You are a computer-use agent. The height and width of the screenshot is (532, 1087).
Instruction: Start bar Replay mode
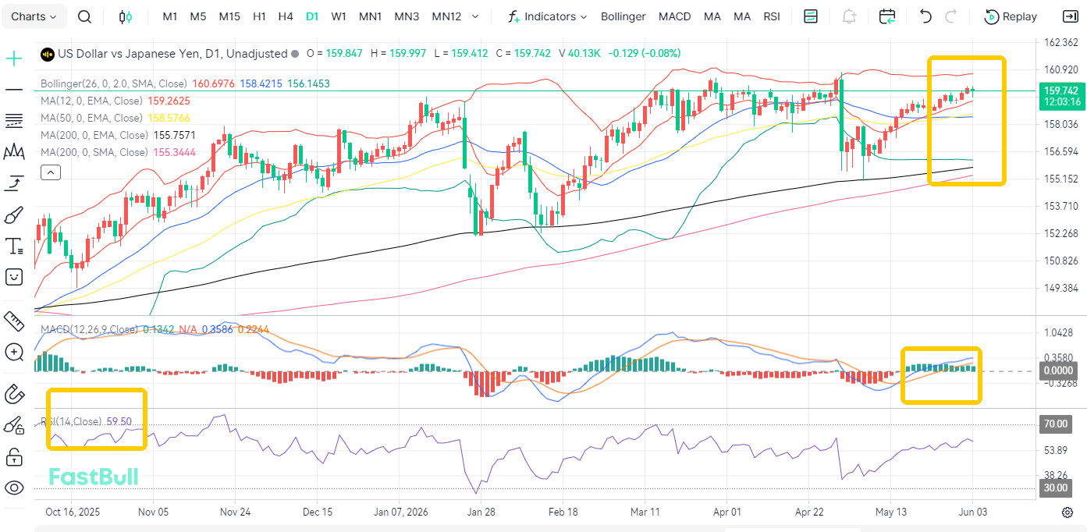1011,16
